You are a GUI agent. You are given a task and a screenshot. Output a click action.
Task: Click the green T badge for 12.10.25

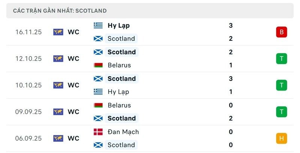(x=281, y=59)
